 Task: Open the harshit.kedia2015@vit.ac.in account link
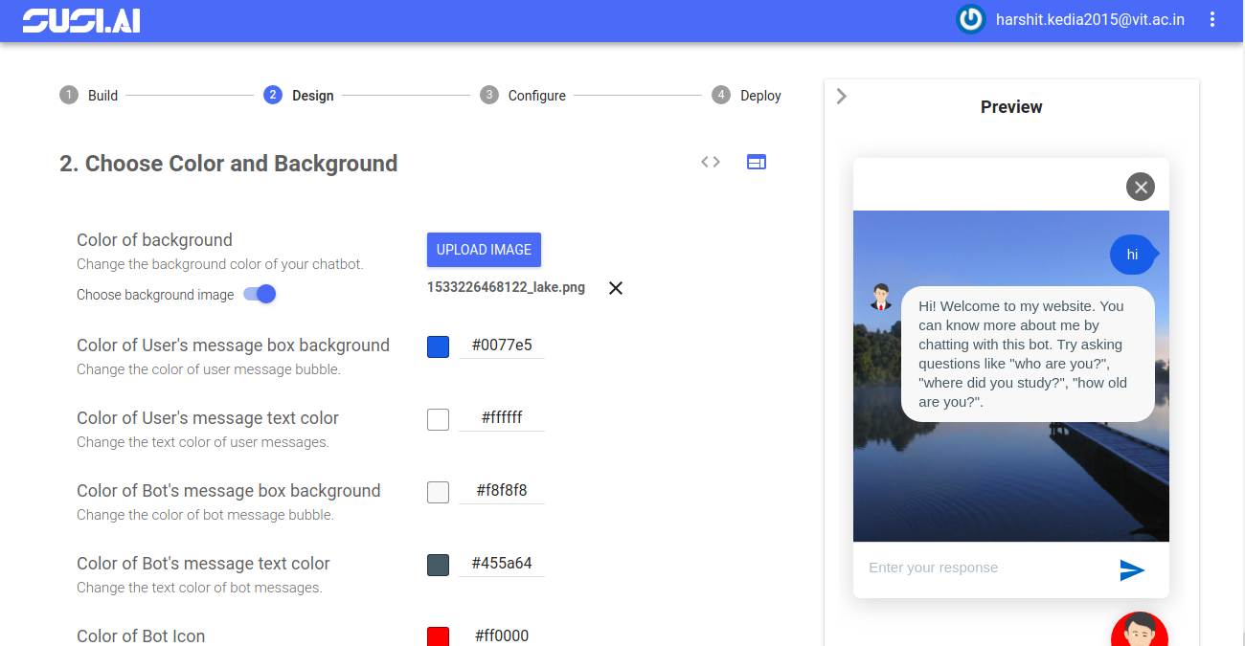(x=1090, y=19)
